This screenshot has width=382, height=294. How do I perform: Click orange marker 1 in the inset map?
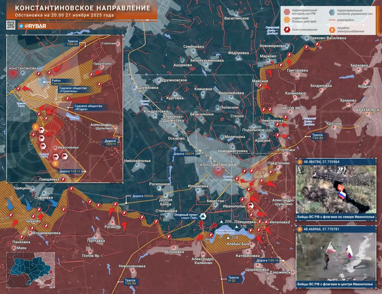coord(35,127)
